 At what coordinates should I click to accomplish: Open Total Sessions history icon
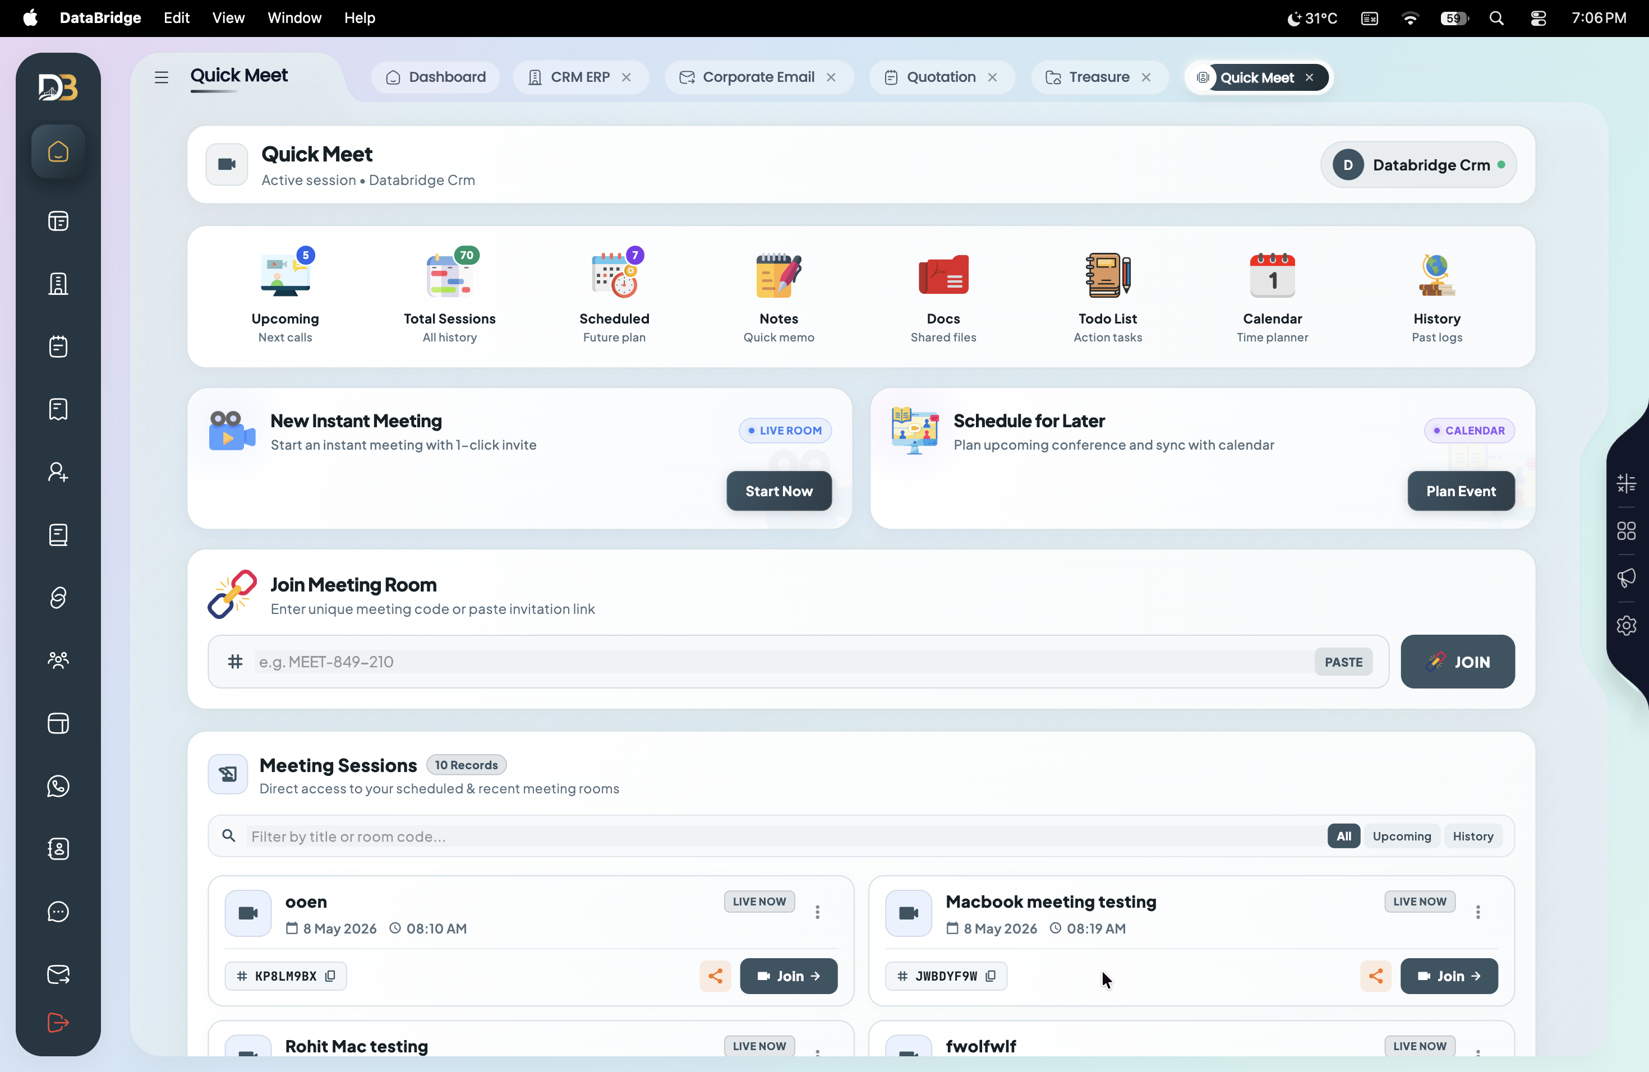450,275
